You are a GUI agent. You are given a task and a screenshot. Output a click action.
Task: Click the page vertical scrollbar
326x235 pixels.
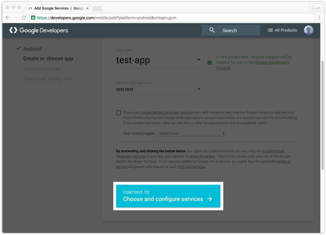coord(322,115)
